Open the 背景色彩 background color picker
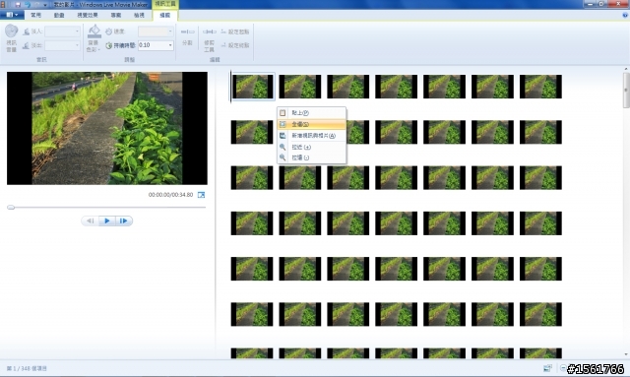The width and height of the screenshot is (630, 377). tap(94, 38)
